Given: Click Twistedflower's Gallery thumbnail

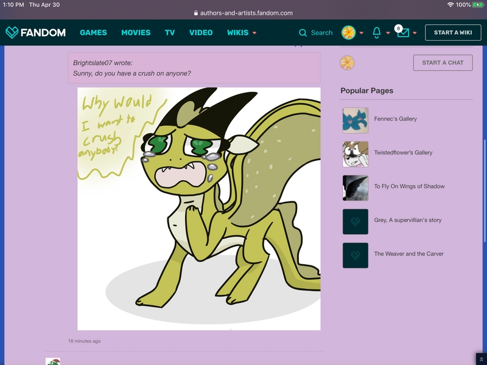Looking at the screenshot, I should coord(356,153).
